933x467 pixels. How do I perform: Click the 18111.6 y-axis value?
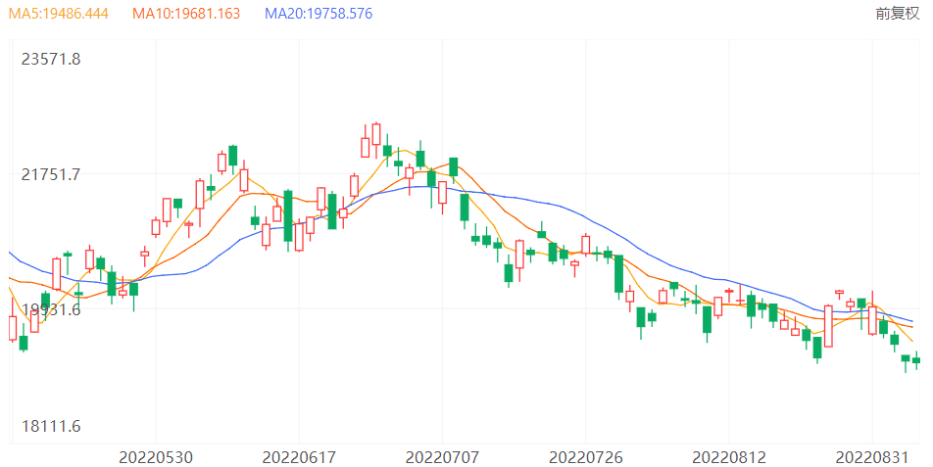point(51,426)
